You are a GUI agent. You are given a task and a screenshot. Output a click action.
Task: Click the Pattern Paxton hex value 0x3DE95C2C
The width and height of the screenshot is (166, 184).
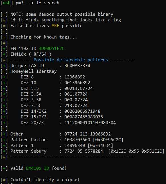(x=108, y=140)
